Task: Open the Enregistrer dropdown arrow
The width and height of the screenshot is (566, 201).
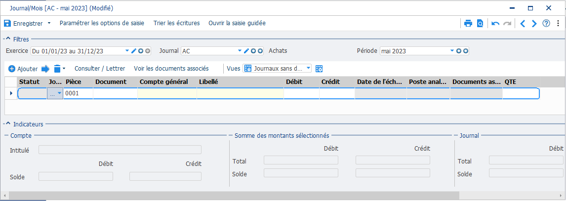Action: pyautogui.click(x=49, y=23)
